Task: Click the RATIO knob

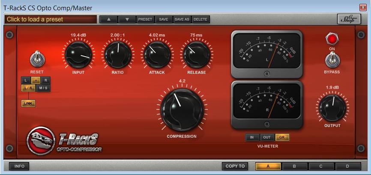Action: click(x=117, y=55)
